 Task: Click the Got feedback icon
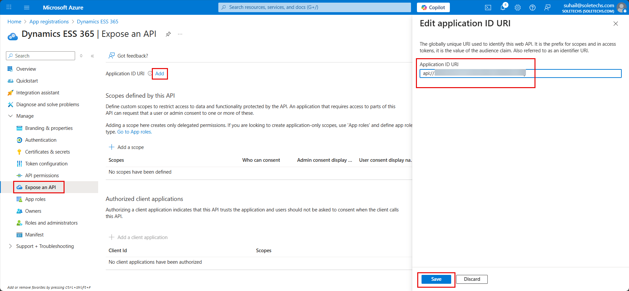[112, 56]
